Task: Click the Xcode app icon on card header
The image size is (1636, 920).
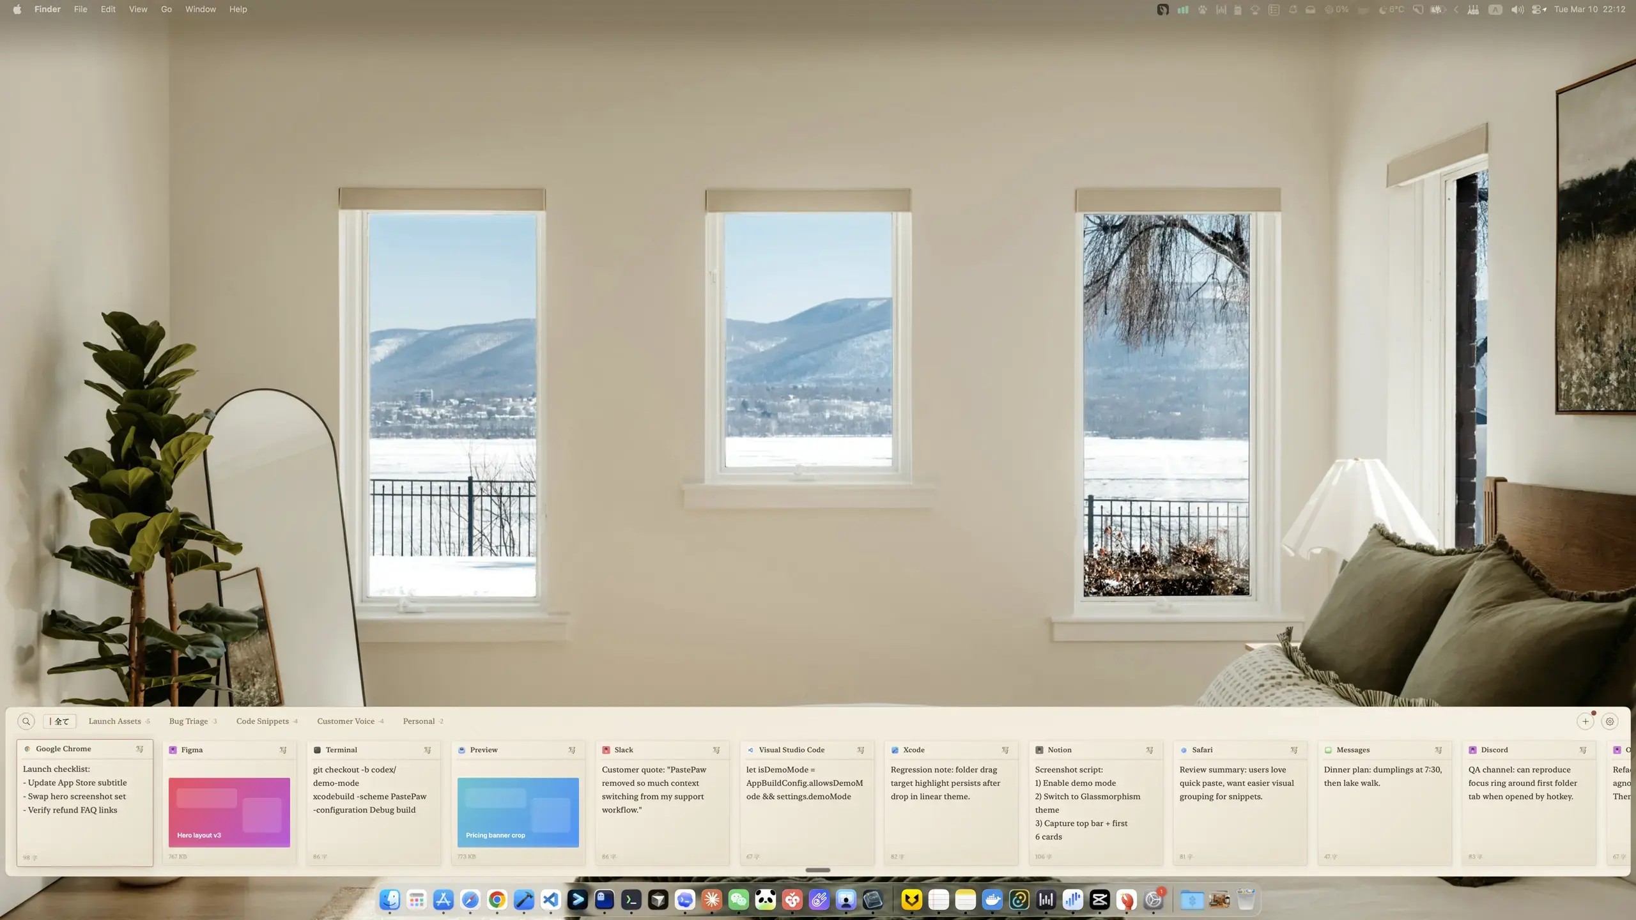Action: 895,750
